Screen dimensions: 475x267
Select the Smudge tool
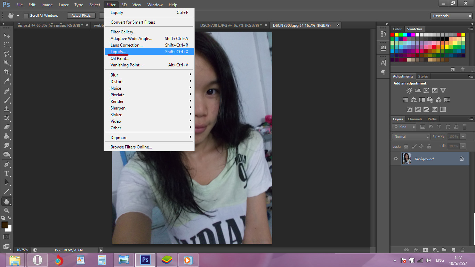click(x=7, y=145)
